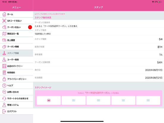Tap the スタンプ page title

[x=98, y=7]
